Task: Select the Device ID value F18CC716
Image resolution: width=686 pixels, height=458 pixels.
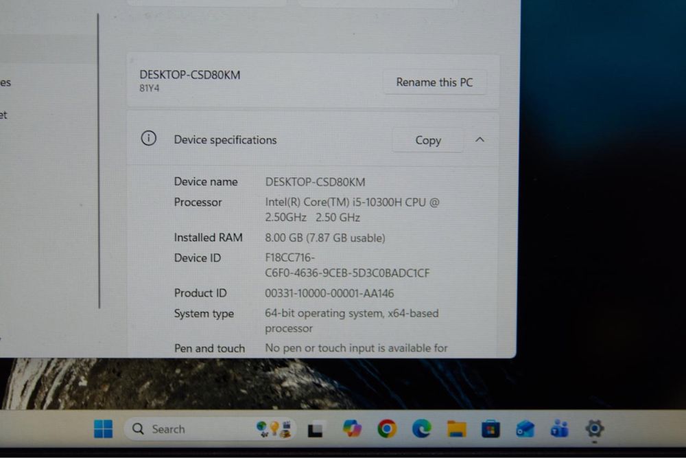Action: click(347, 265)
